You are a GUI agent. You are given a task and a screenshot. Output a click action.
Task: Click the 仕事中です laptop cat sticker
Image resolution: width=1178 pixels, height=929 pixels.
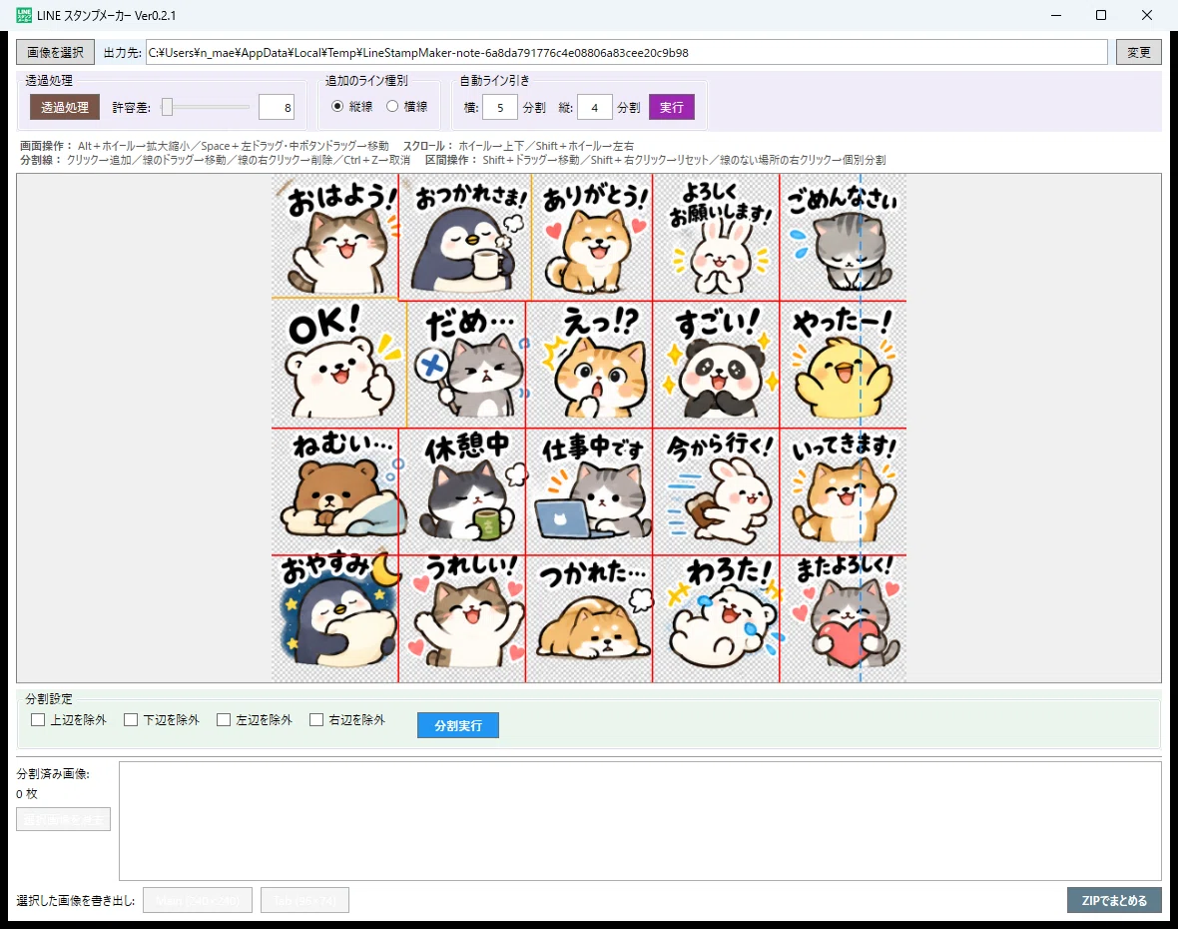click(x=590, y=491)
